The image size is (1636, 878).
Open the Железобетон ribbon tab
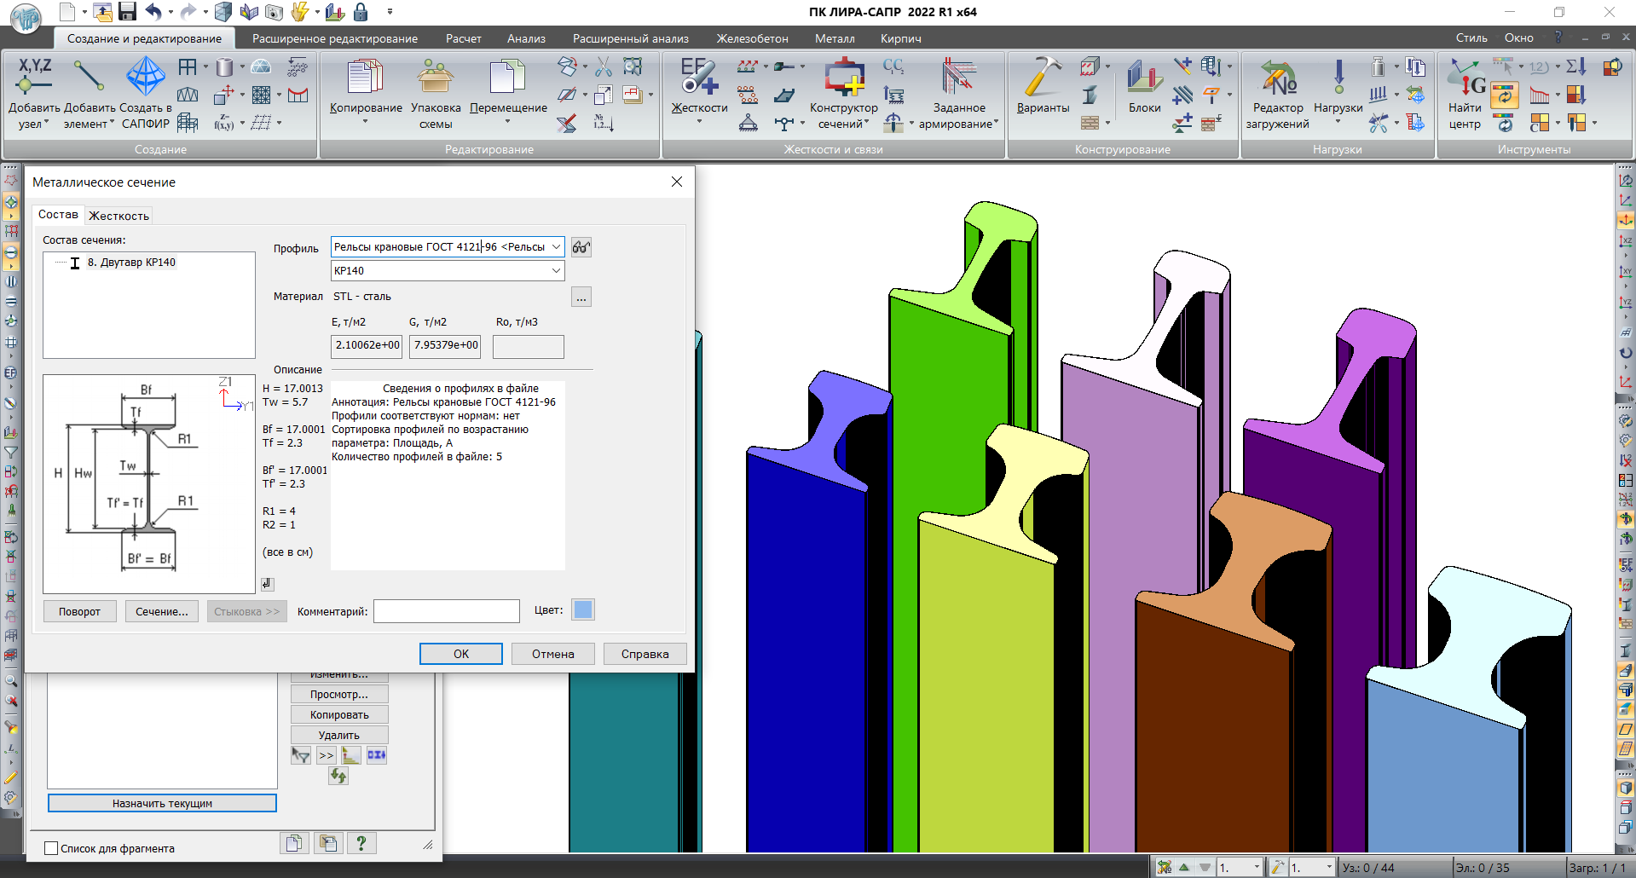coord(751,38)
